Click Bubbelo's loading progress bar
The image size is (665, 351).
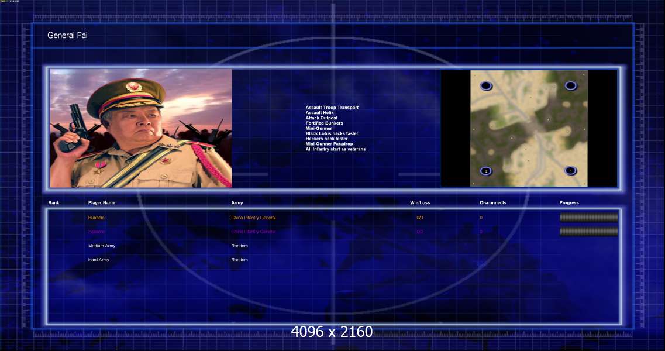point(588,217)
